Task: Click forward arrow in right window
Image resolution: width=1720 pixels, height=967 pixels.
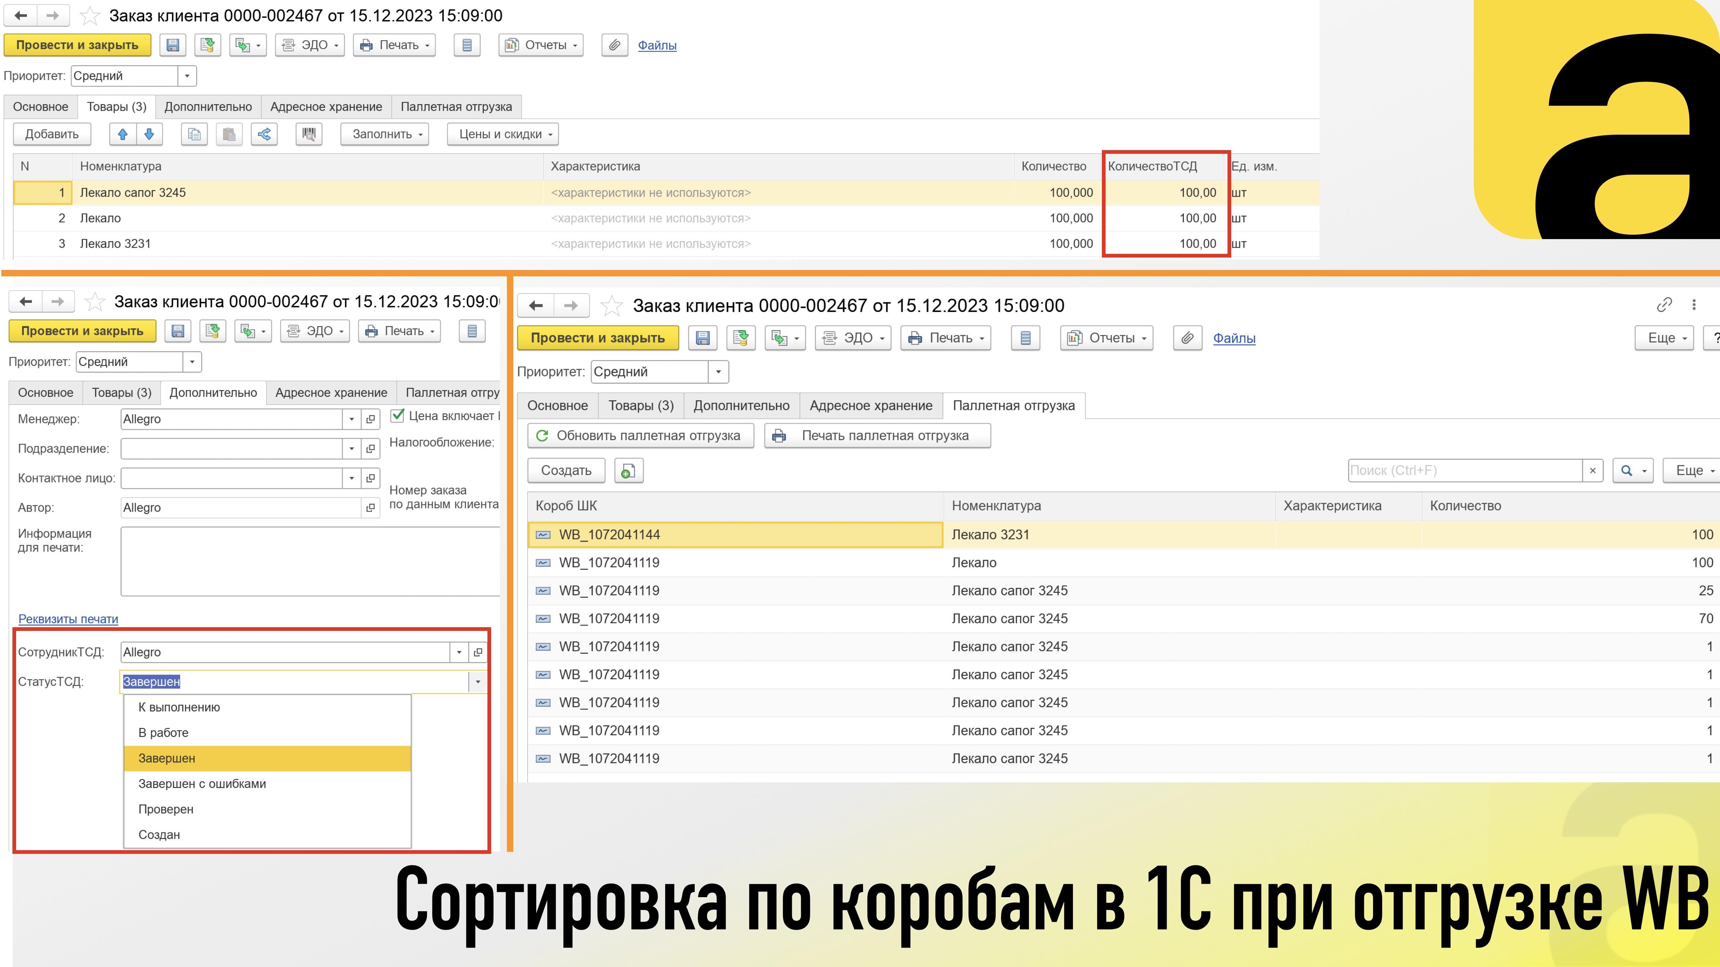Action: [571, 306]
